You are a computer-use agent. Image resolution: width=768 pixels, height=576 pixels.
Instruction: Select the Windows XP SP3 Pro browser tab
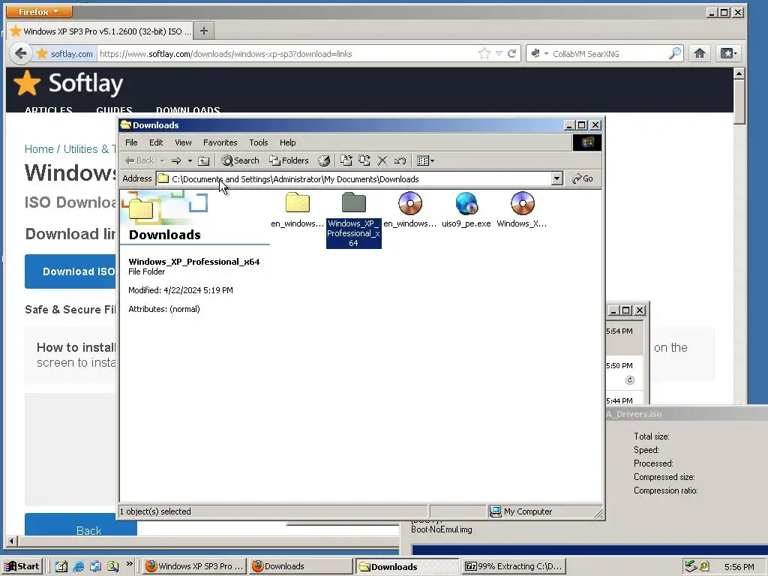(x=100, y=31)
